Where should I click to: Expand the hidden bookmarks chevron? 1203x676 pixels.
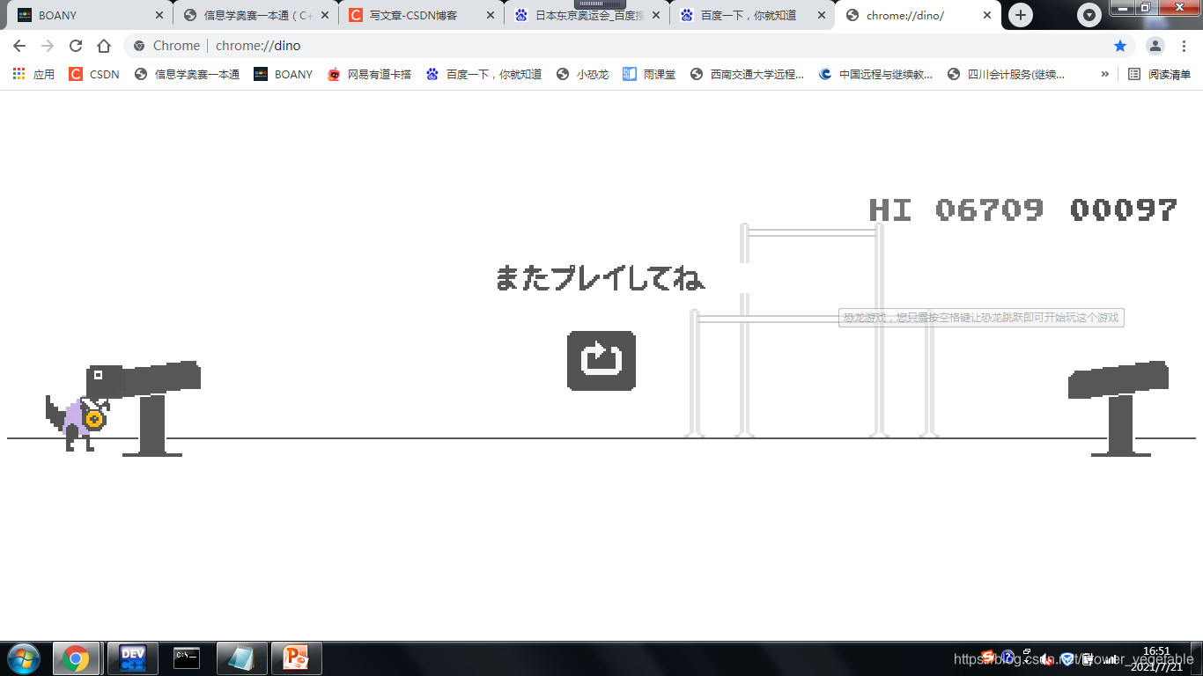pyautogui.click(x=1104, y=74)
